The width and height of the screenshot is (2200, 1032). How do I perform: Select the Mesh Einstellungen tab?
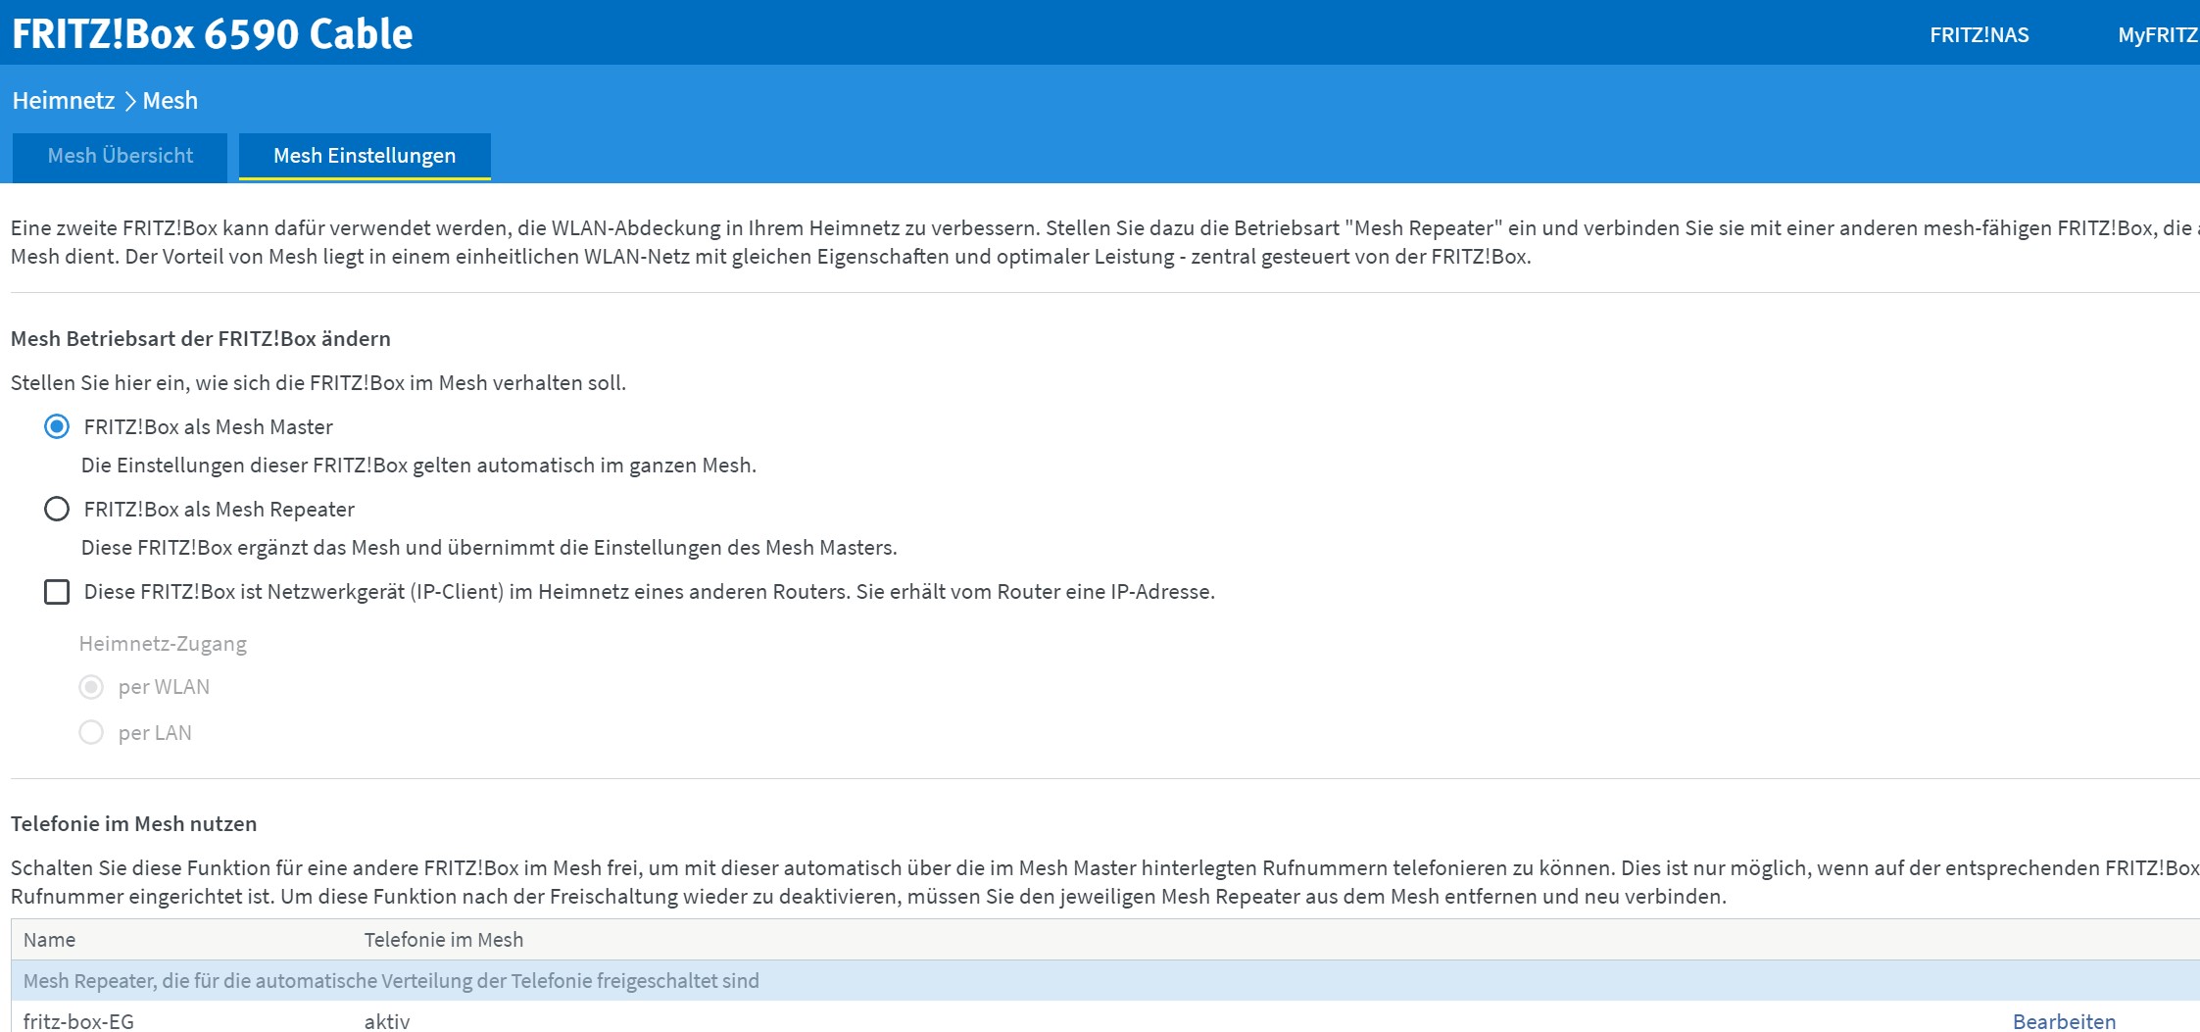coord(365,156)
